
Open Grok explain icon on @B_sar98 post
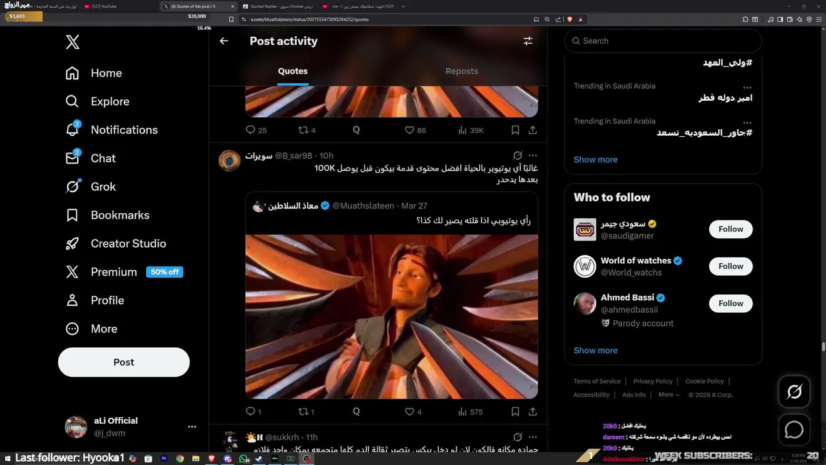[518, 156]
